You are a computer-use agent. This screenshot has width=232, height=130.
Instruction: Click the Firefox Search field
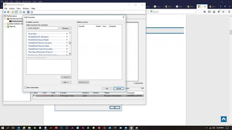(172, 12)
